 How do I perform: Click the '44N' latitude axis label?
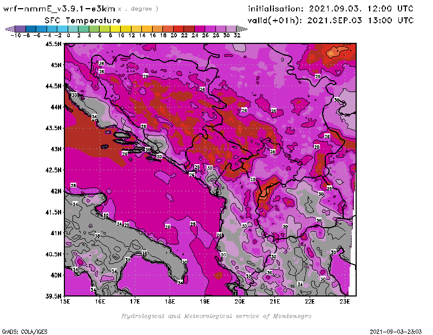(x=56, y=107)
